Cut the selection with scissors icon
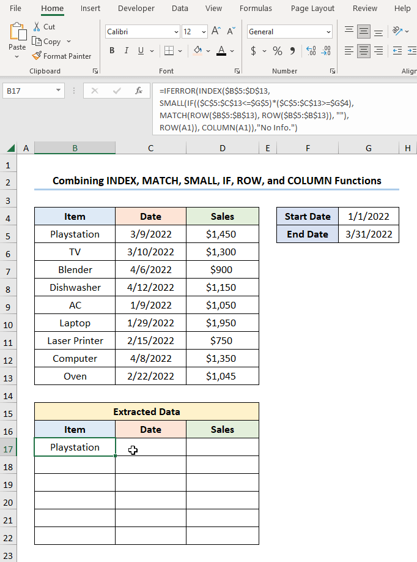Viewport: 417px width, 562px height. click(x=37, y=26)
